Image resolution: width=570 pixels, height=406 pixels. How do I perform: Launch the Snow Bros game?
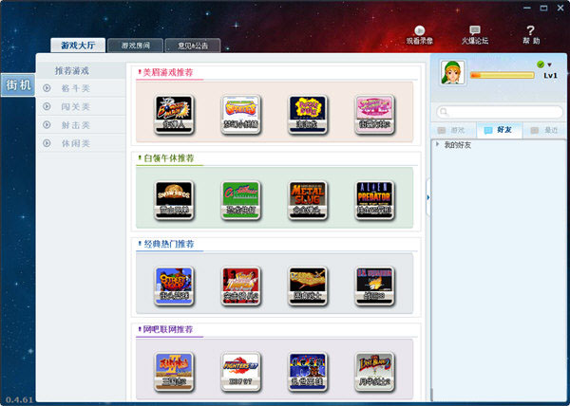coord(174,200)
